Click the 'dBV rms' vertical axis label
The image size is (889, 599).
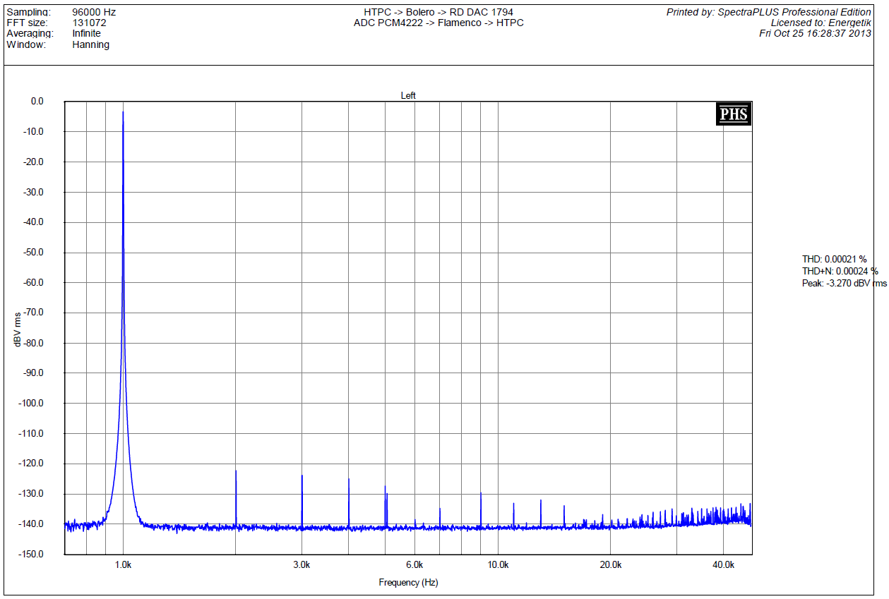coord(17,328)
